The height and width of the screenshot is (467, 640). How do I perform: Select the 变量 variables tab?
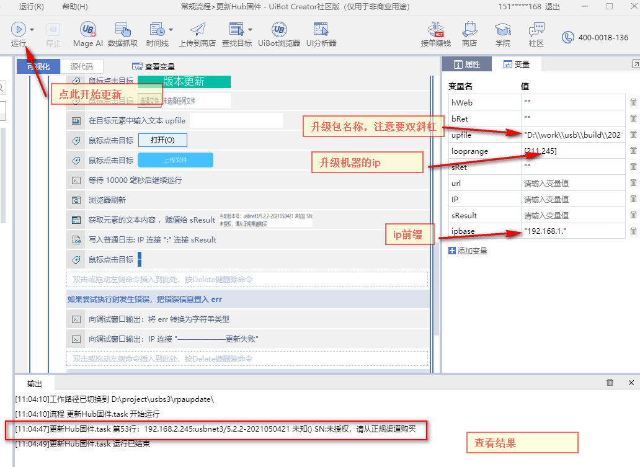pos(517,64)
